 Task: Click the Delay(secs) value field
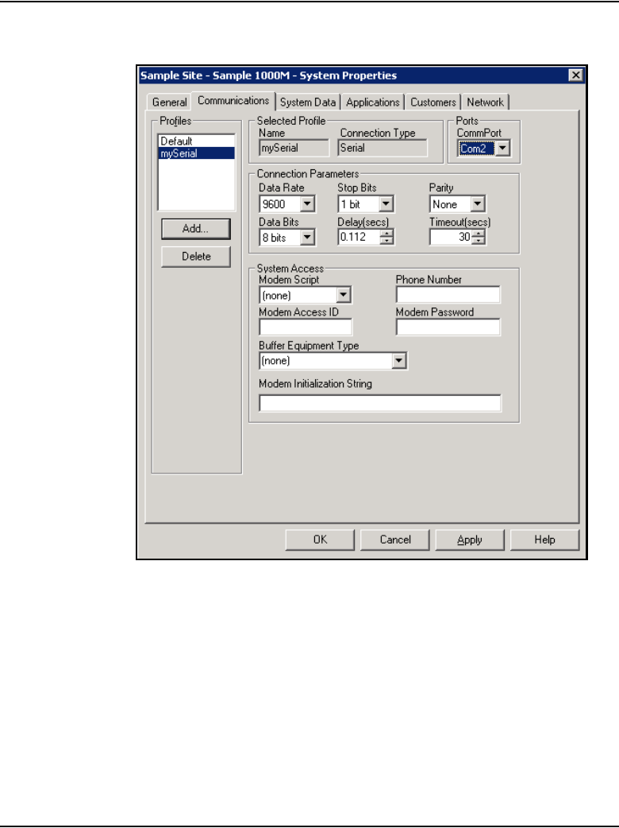point(359,237)
